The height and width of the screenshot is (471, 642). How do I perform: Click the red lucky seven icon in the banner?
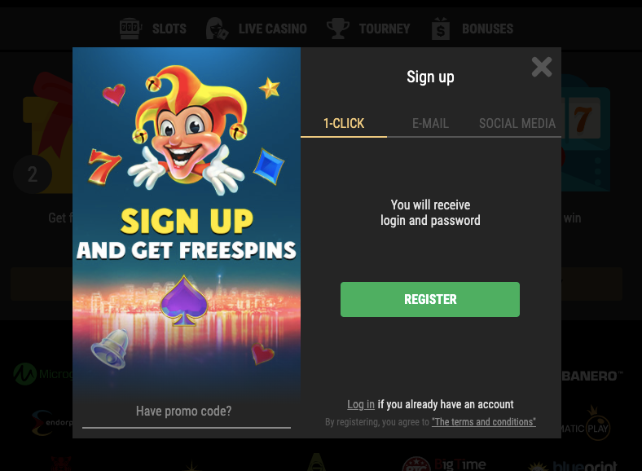point(104,165)
